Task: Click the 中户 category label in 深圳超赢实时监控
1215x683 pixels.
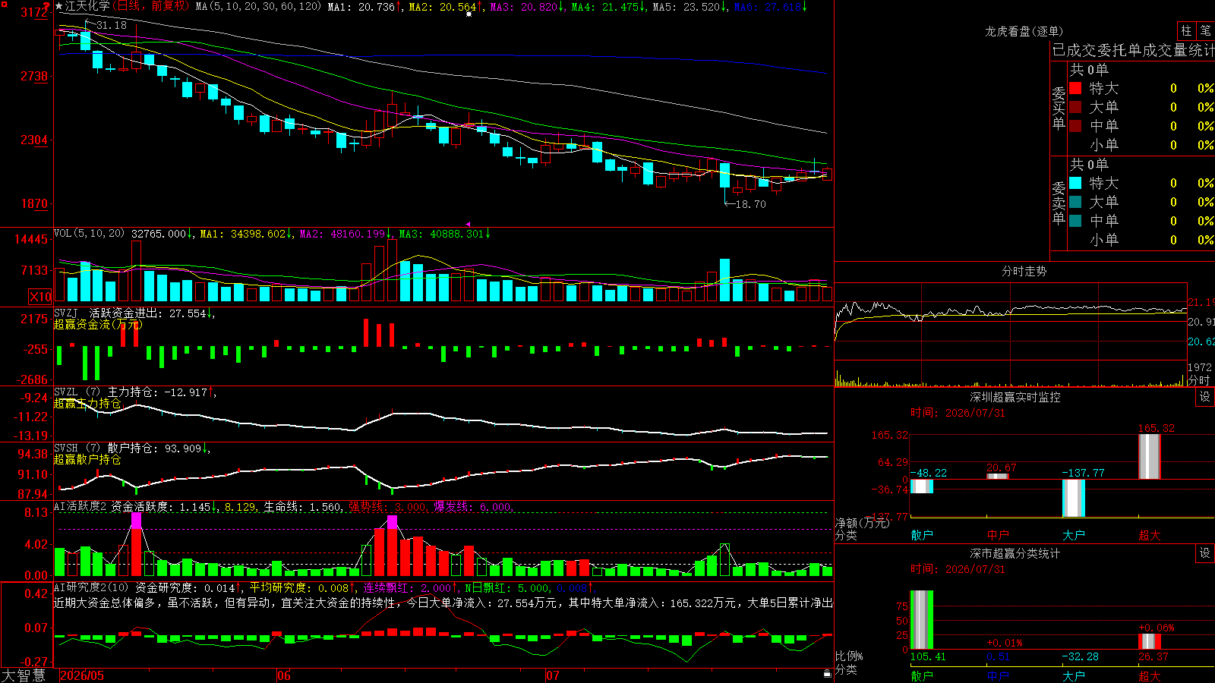Action: tap(998, 535)
